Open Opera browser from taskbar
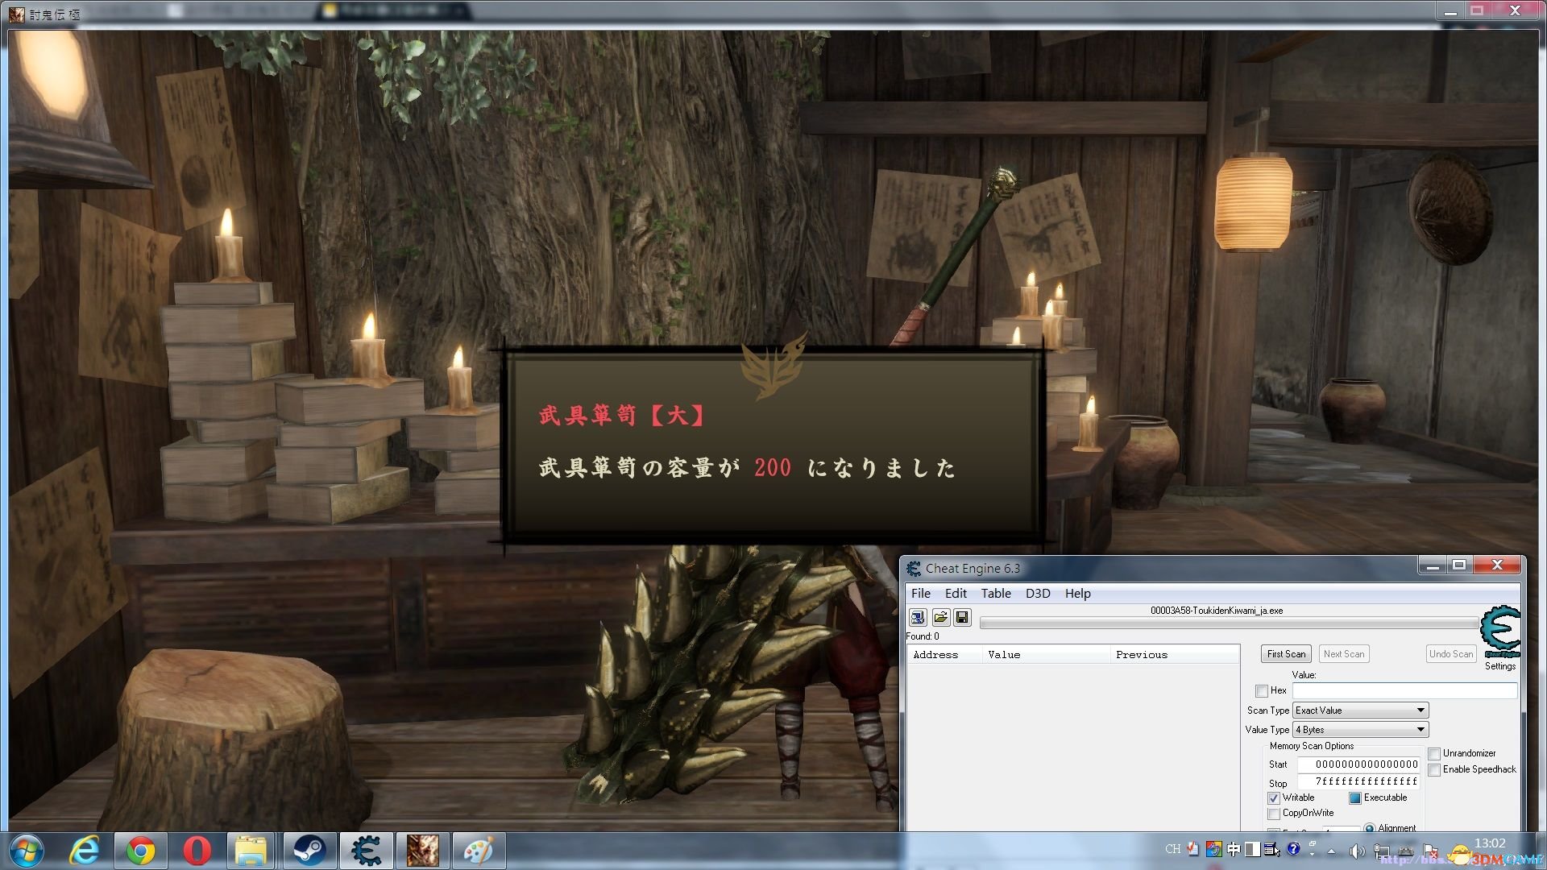 tap(197, 851)
